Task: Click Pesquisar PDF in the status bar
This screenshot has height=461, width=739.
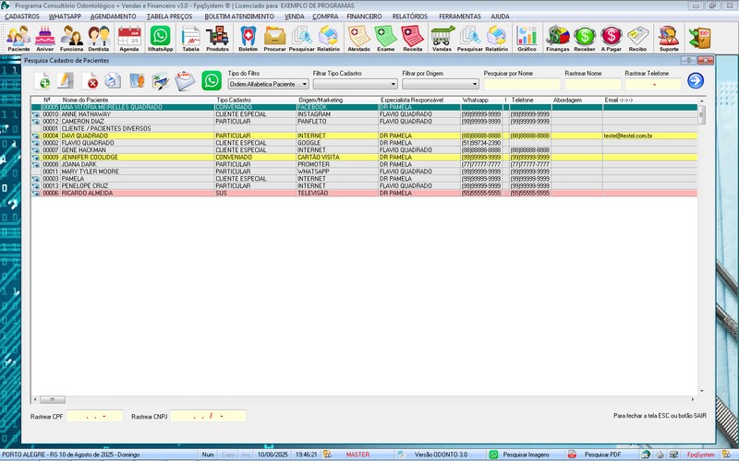Action: [602, 455]
